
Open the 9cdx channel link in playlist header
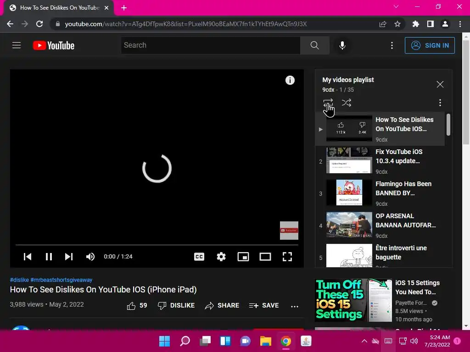pos(328,89)
